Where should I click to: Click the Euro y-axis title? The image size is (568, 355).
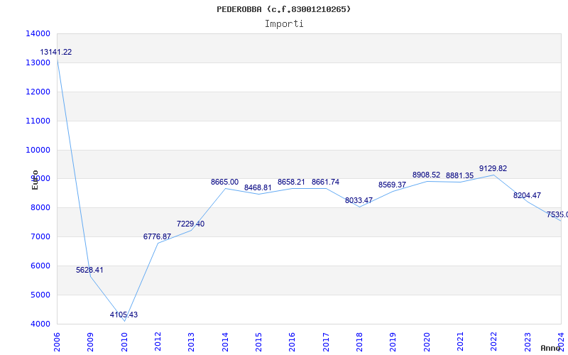pyautogui.click(x=35, y=180)
